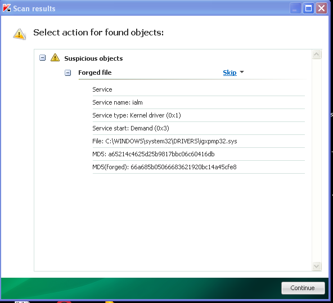
Task: Click the large warning triangle icon
Action: click(19, 34)
